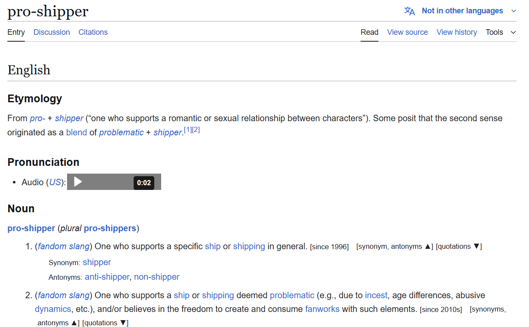Follow the blend link
This screenshot has height=327, width=529.
[76, 133]
